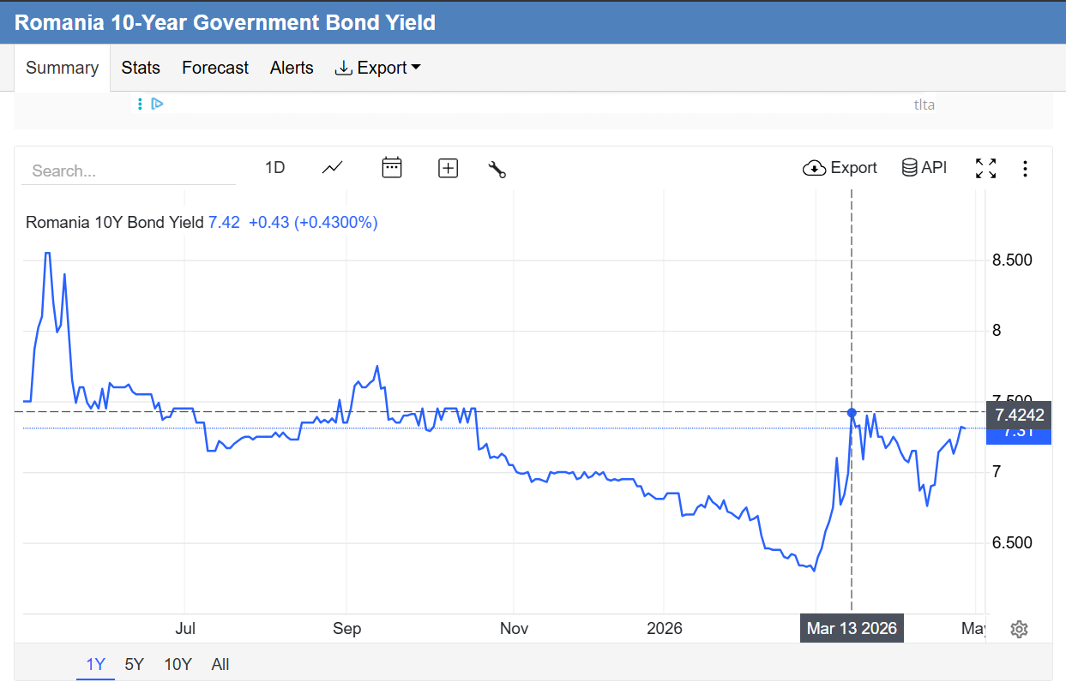The width and height of the screenshot is (1066, 694).
Task: Open the chart type line icon
Action: click(332, 168)
